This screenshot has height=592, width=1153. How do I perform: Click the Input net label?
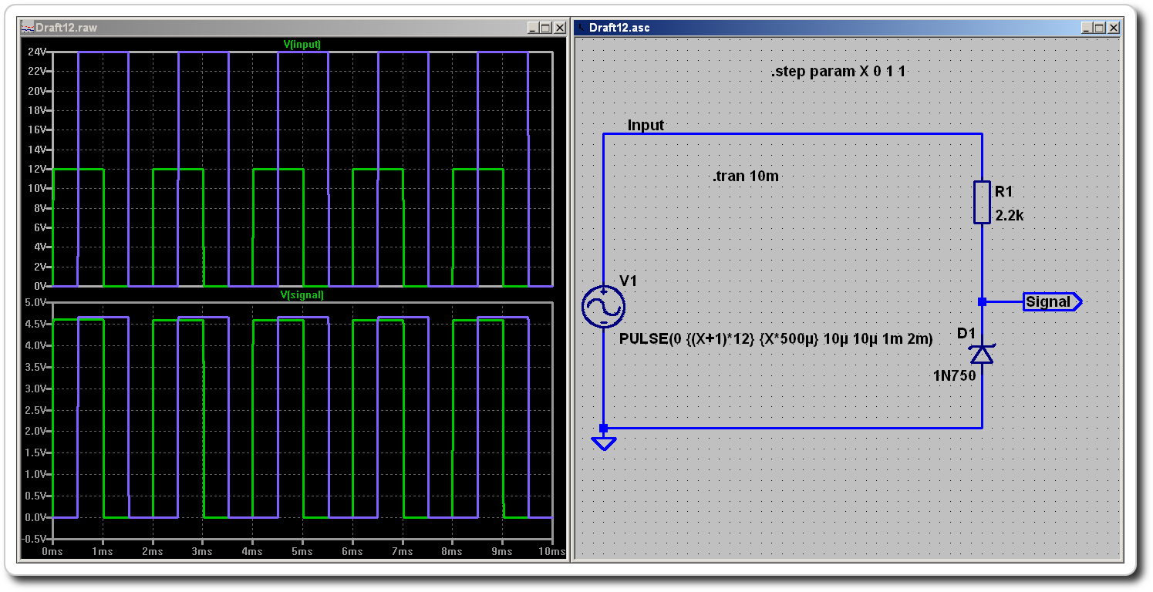(x=646, y=125)
